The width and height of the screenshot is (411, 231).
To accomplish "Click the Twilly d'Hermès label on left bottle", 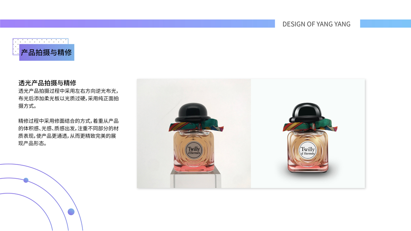I will point(194,150).
